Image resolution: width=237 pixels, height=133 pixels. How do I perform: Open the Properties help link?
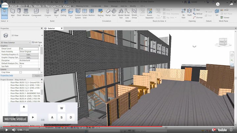point(7,76)
